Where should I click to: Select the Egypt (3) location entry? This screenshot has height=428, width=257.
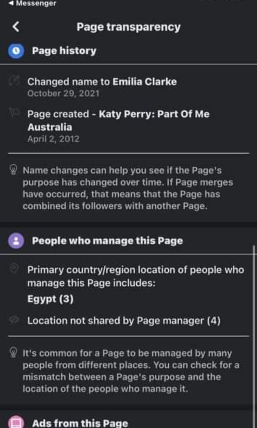click(50, 299)
